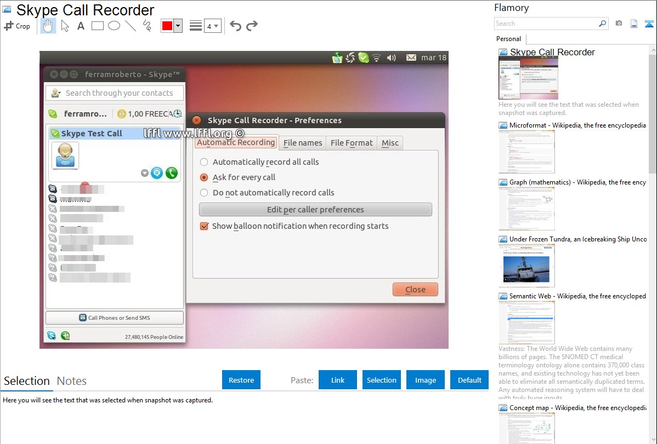Activate the hand pan tool
The width and height of the screenshot is (657, 444).
point(48,26)
